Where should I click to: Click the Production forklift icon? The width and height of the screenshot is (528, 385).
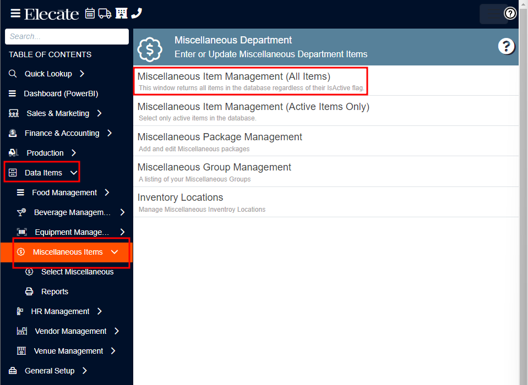click(13, 153)
